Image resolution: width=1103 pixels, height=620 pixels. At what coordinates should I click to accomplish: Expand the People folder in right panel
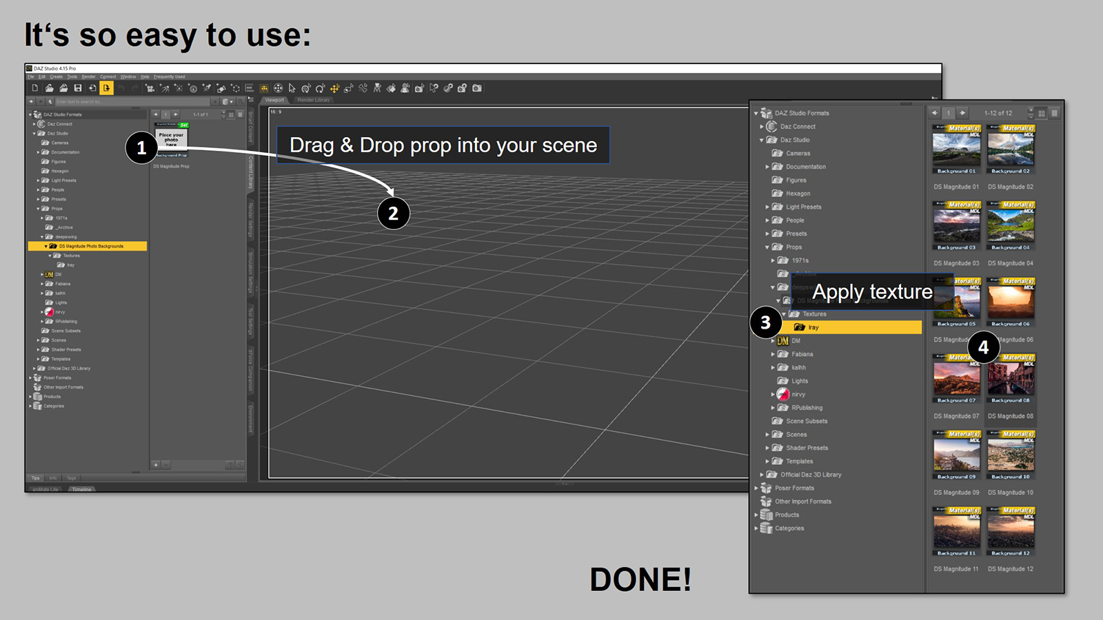click(767, 220)
